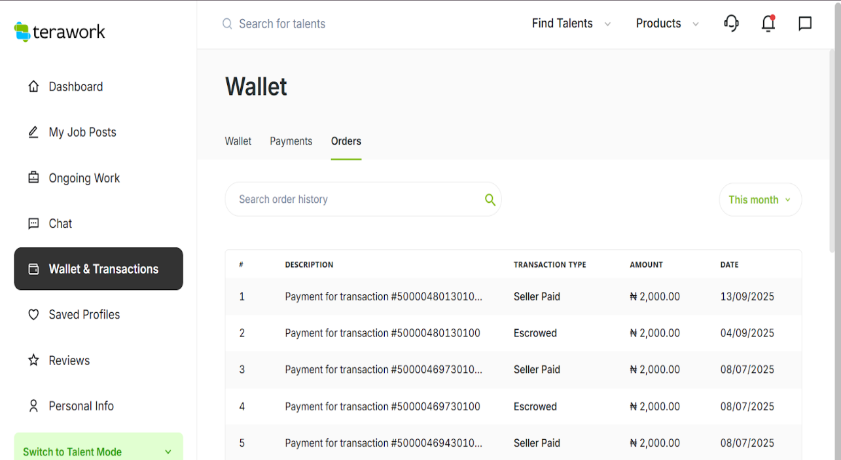841x460 pixels.
Task: Open the notifications bell icon
Action: pos(768,24)
